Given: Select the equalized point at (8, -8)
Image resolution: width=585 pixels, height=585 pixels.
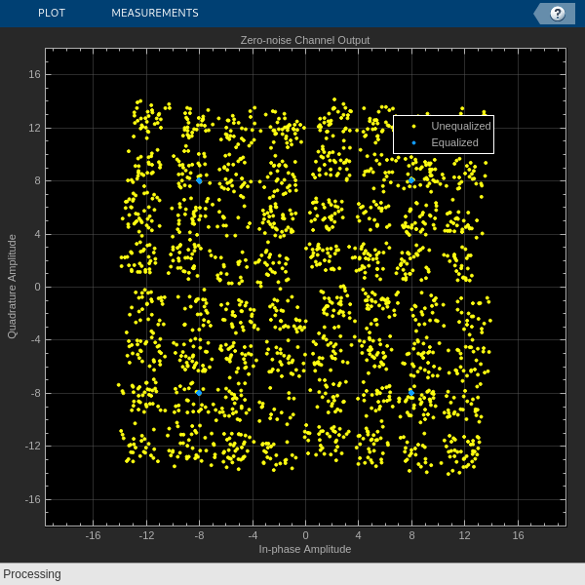Looking at the screenshot, I should tap(411, 393).
